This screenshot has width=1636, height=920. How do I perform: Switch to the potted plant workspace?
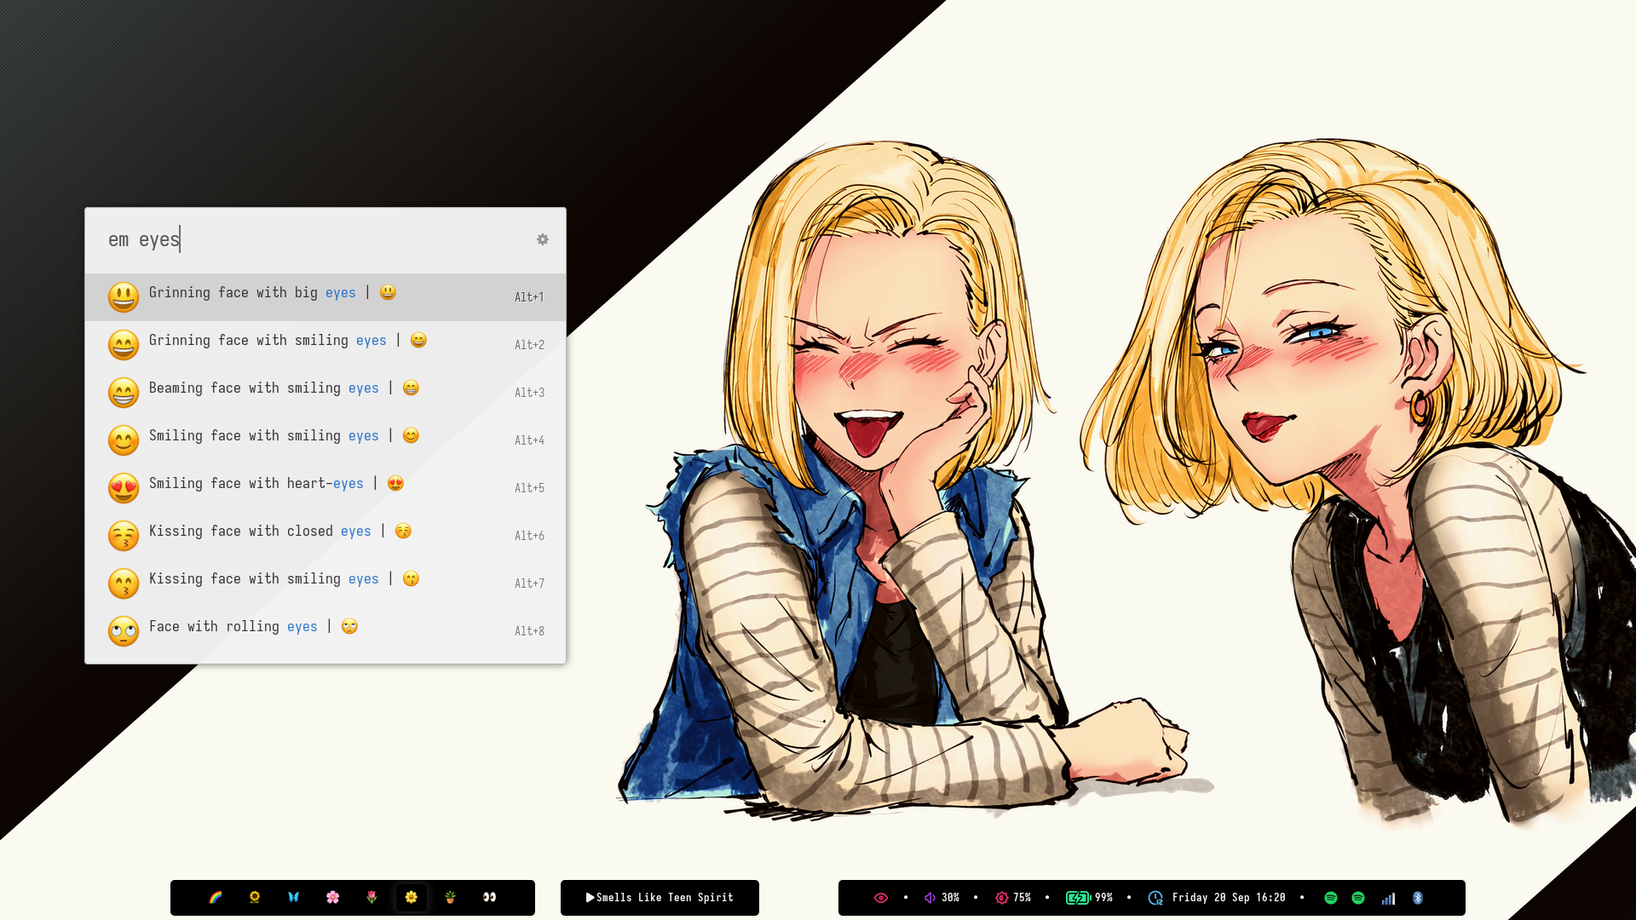pyautogui.click(x=451, y=897)
